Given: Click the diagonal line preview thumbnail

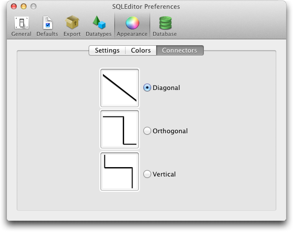Looking at the screenshot, I should (x=120, y=88).
